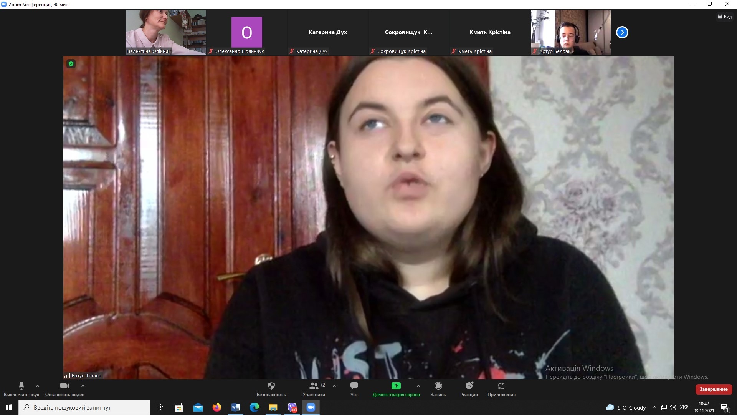
Task: Start the green Share Screen button
Action: point(396,386)
